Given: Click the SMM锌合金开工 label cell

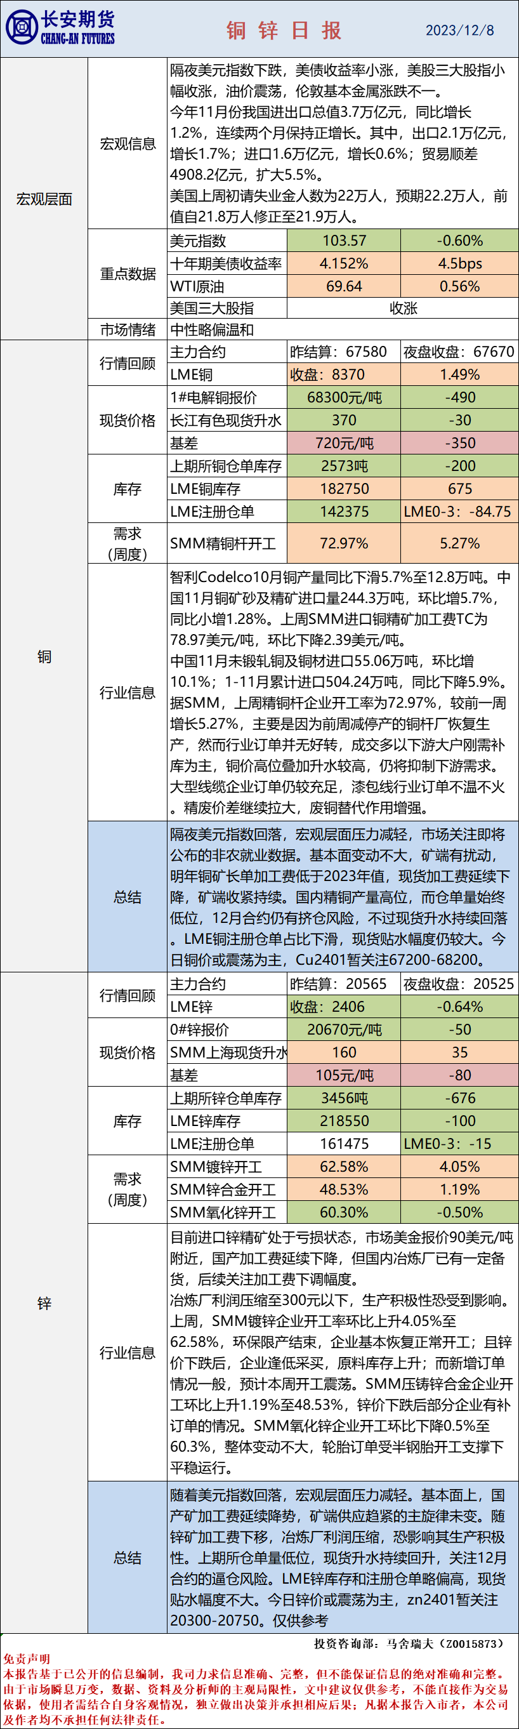Looking at the screenshot, I should (227, 1189).
